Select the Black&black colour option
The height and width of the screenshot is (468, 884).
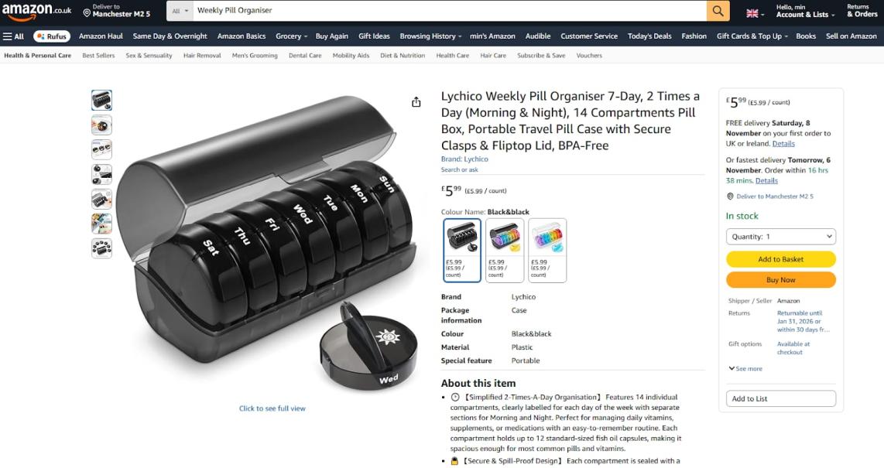pos(462,250)
